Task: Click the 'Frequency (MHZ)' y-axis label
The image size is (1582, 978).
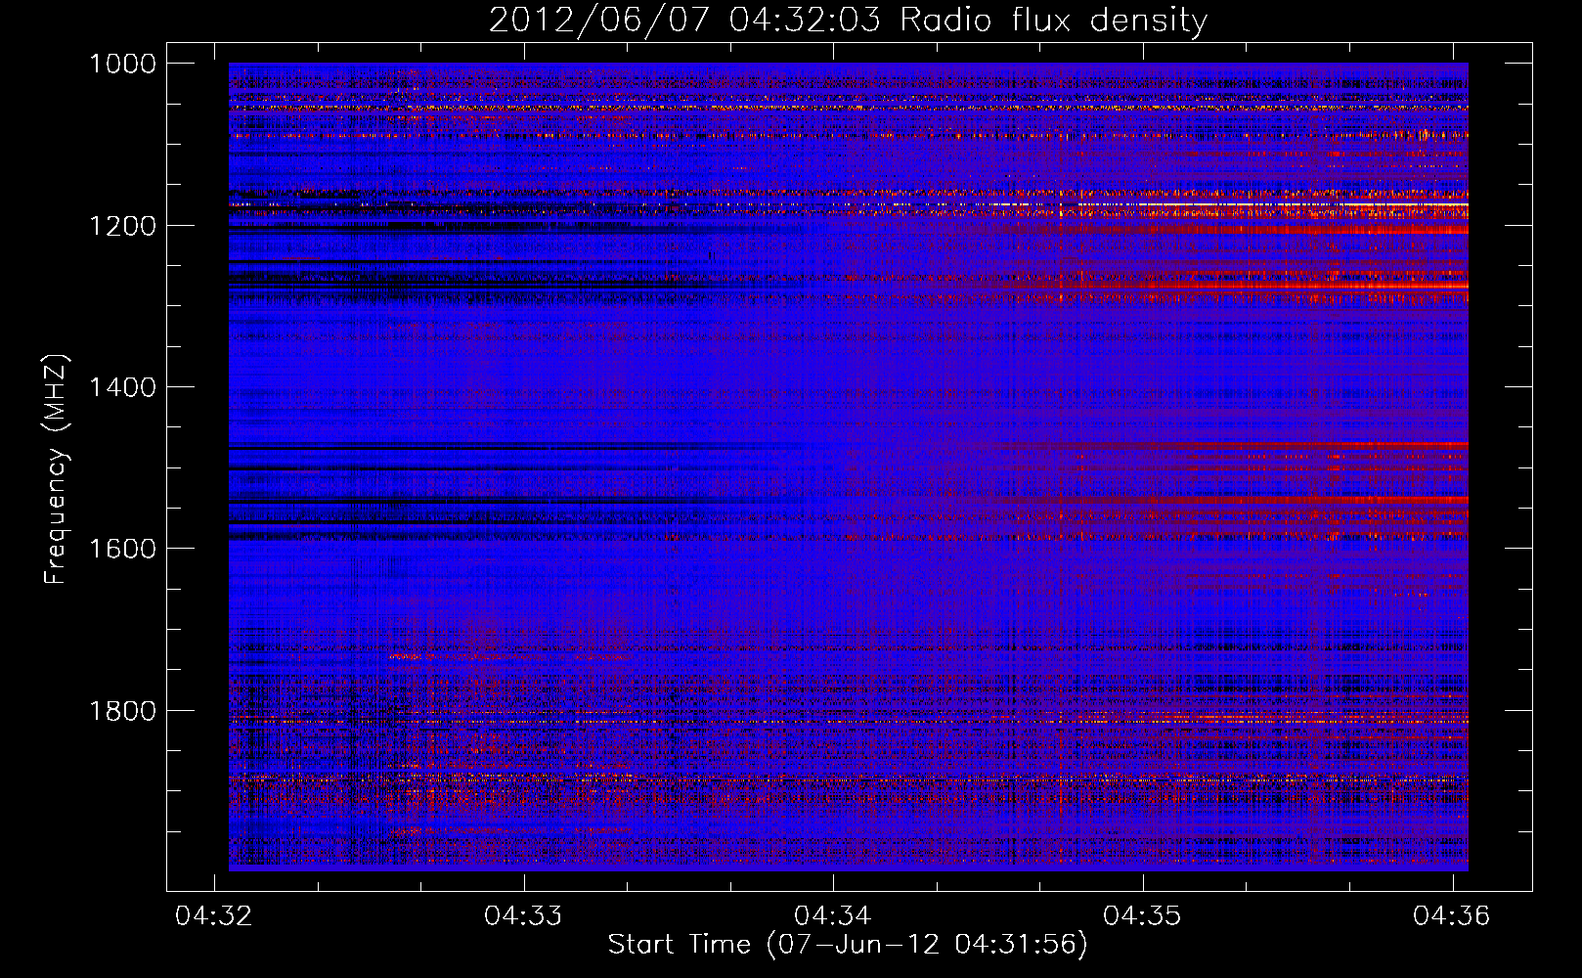Action: coord(57,468)
